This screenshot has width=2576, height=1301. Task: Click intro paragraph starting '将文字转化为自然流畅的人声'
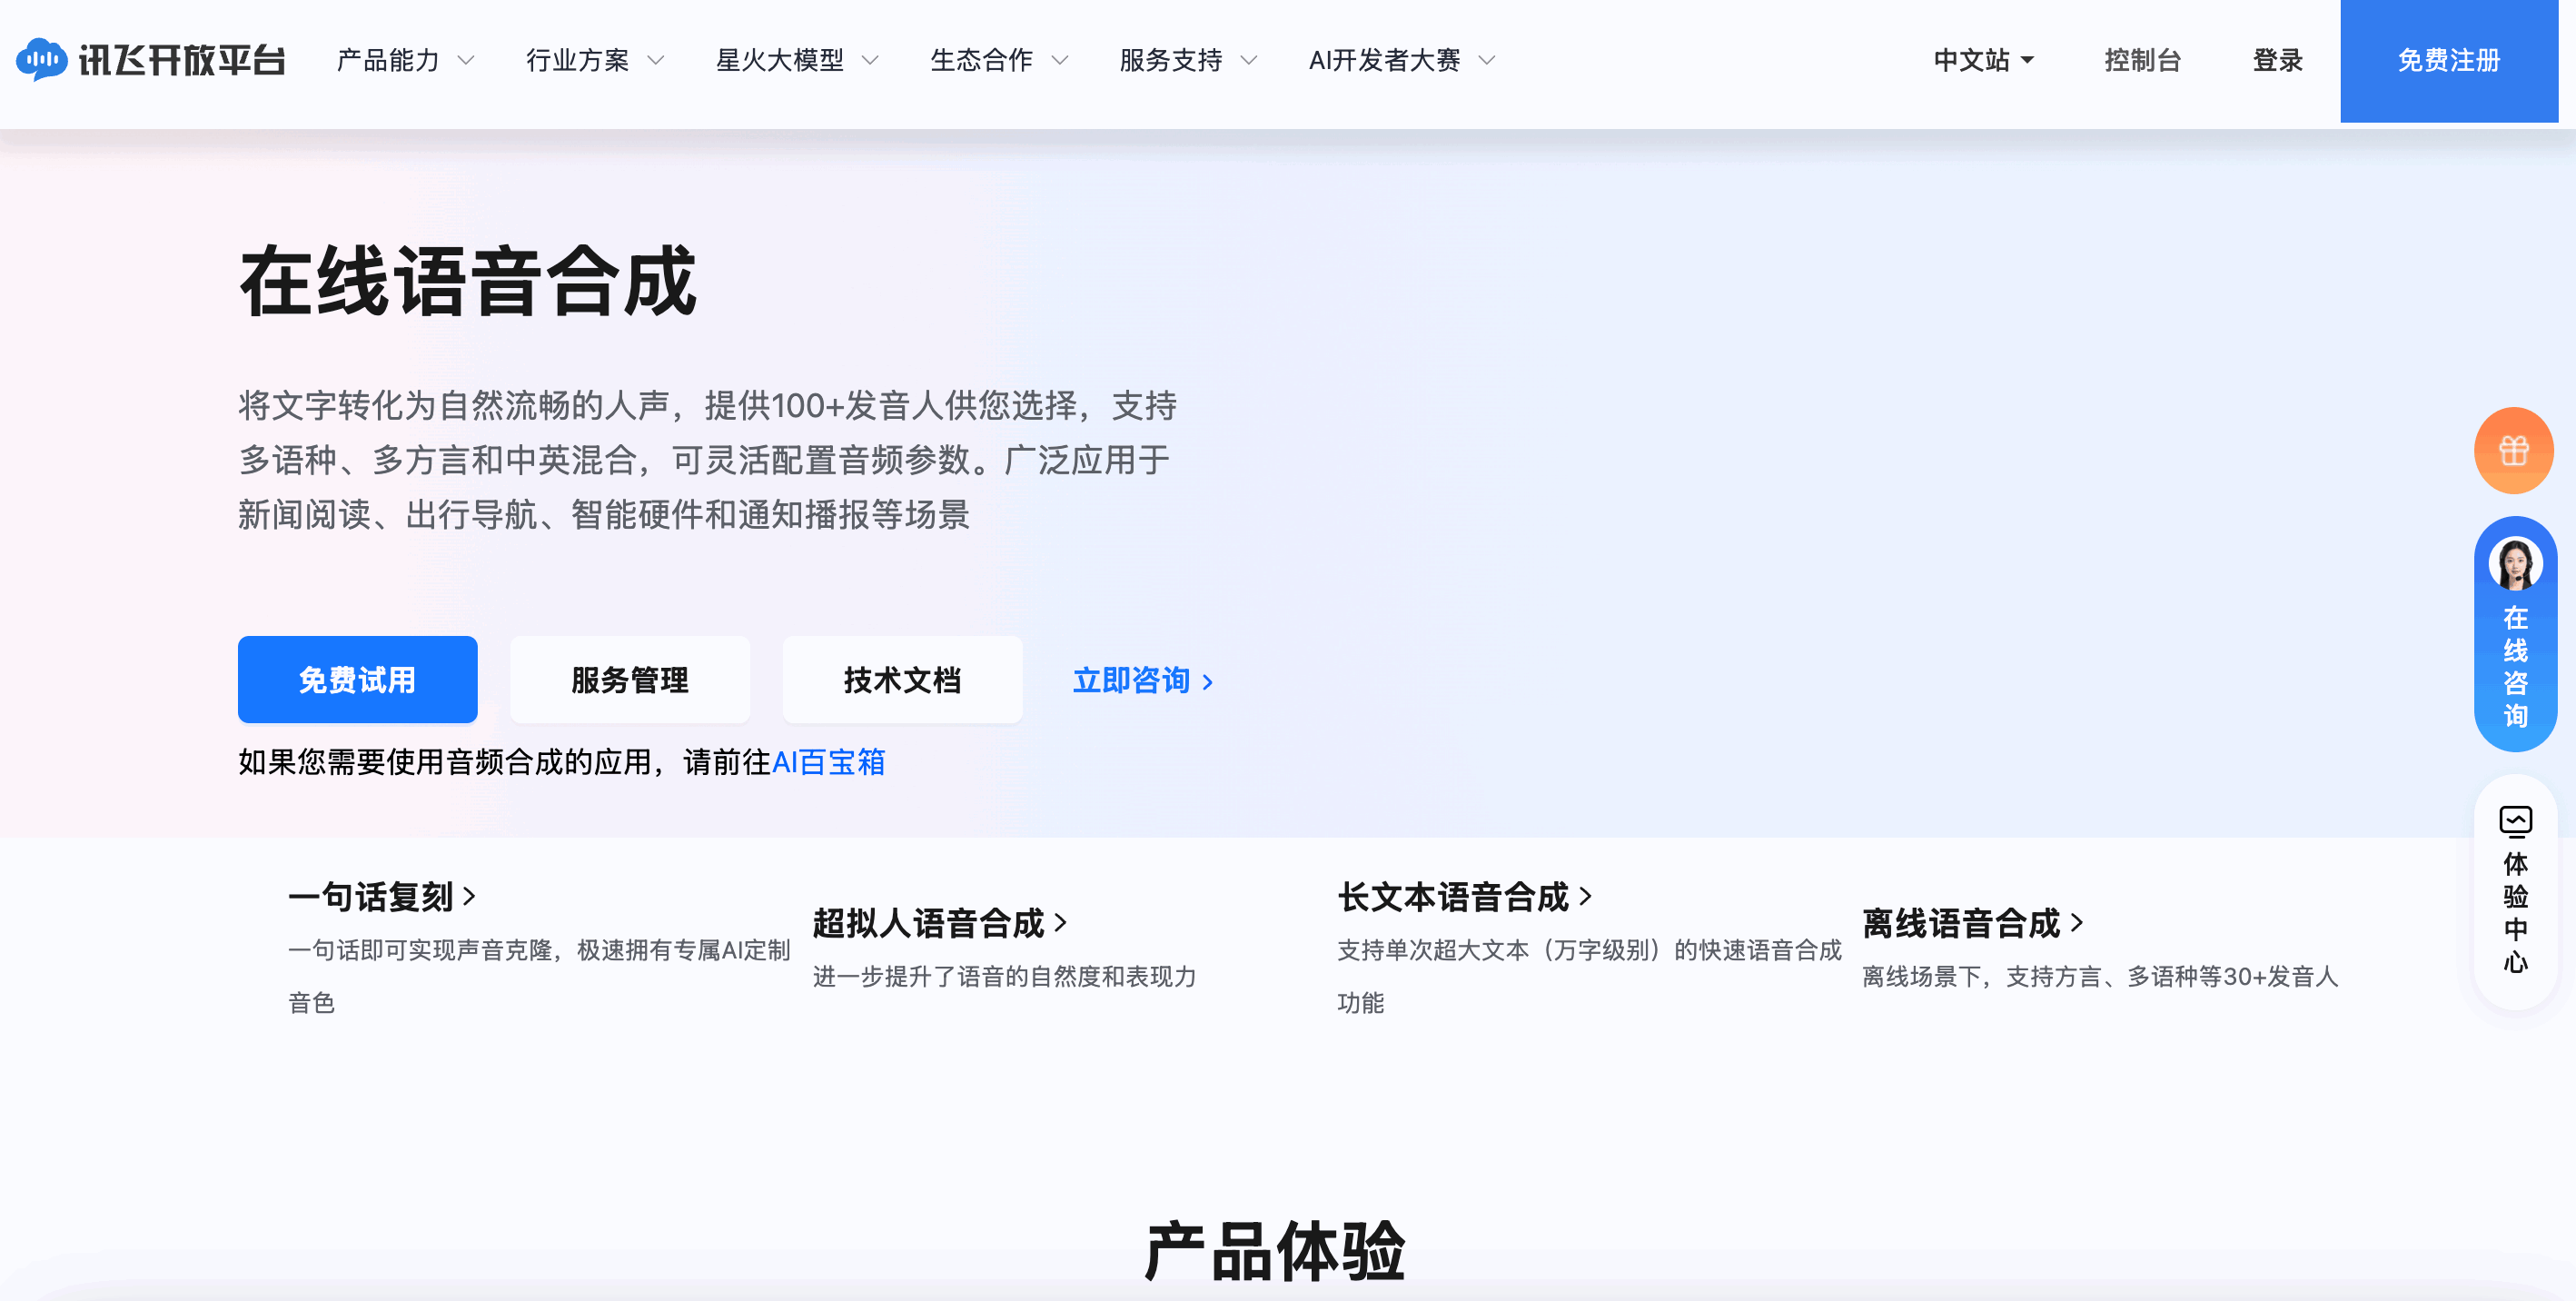pyautogui.click(x=707, y=460)
